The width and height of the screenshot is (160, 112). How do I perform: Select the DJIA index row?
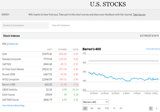[x=40, y=54]
